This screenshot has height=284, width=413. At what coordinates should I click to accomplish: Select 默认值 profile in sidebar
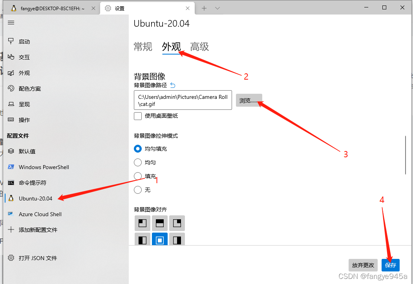27,151
